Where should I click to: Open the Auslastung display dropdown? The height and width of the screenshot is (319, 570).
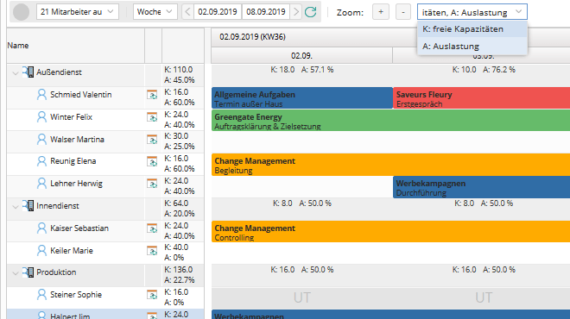coord(472,12)
